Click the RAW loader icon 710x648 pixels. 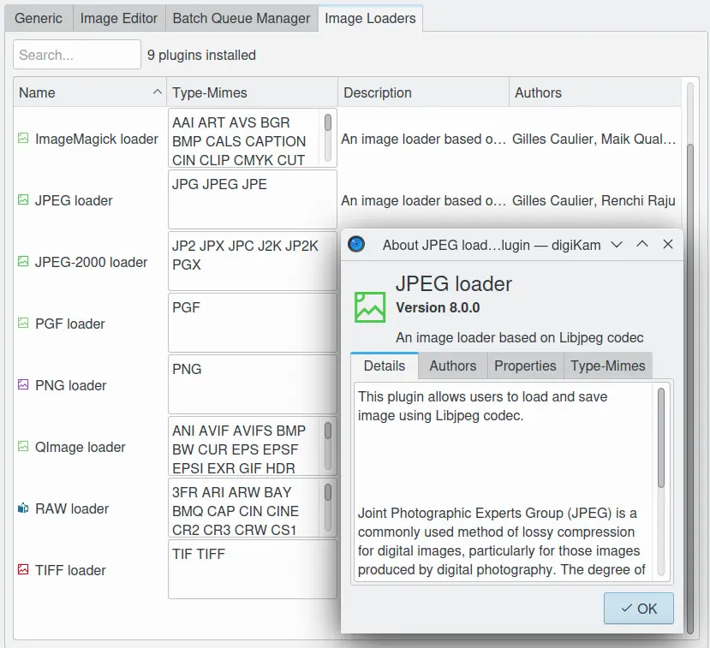point(23,508)
